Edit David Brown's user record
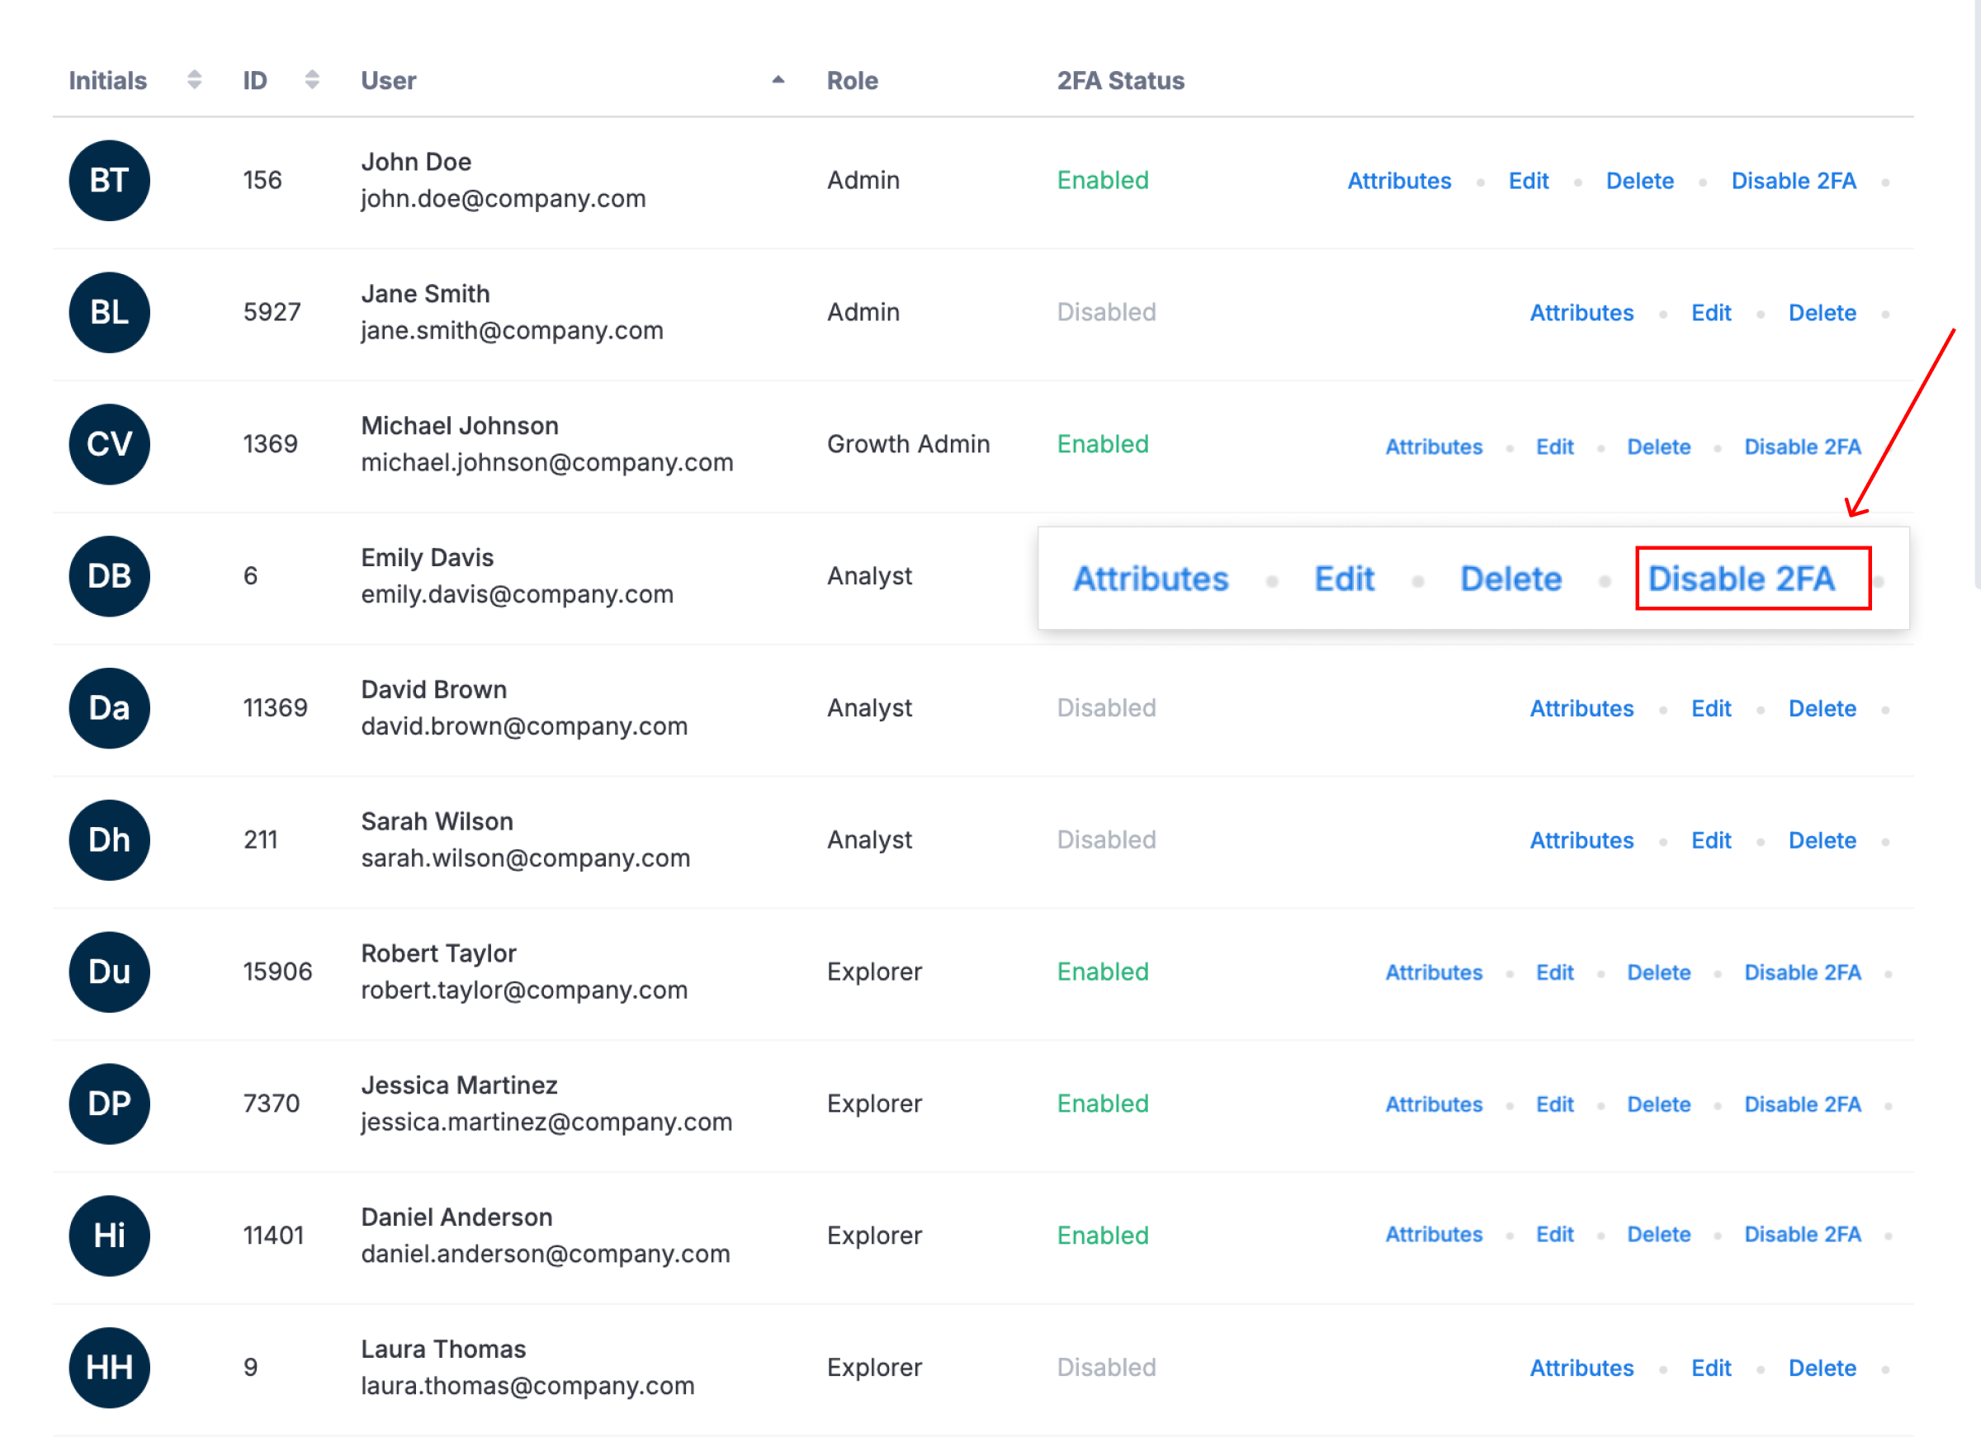This screenshot has width=1981, height=1437. 1711,708
